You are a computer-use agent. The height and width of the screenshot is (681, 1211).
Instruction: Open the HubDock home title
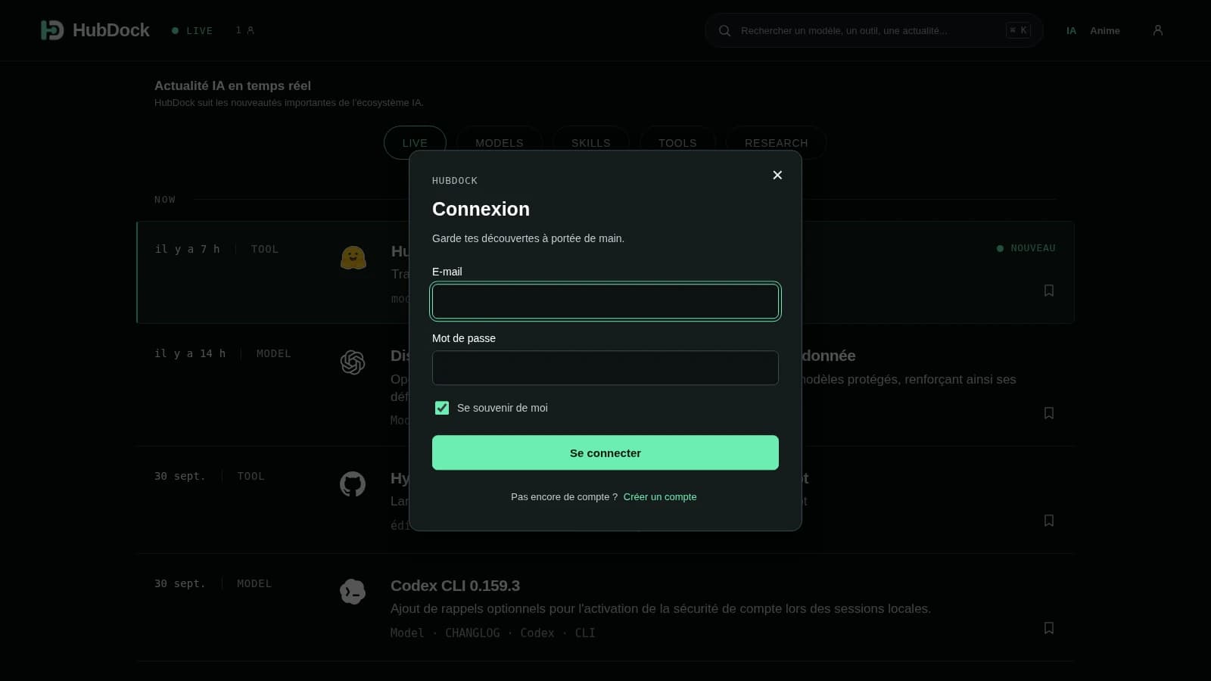(111, 30)
